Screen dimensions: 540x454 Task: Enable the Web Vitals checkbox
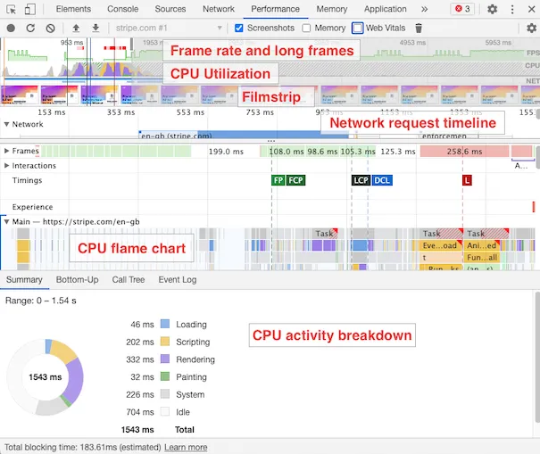click(x=358, y=28)
